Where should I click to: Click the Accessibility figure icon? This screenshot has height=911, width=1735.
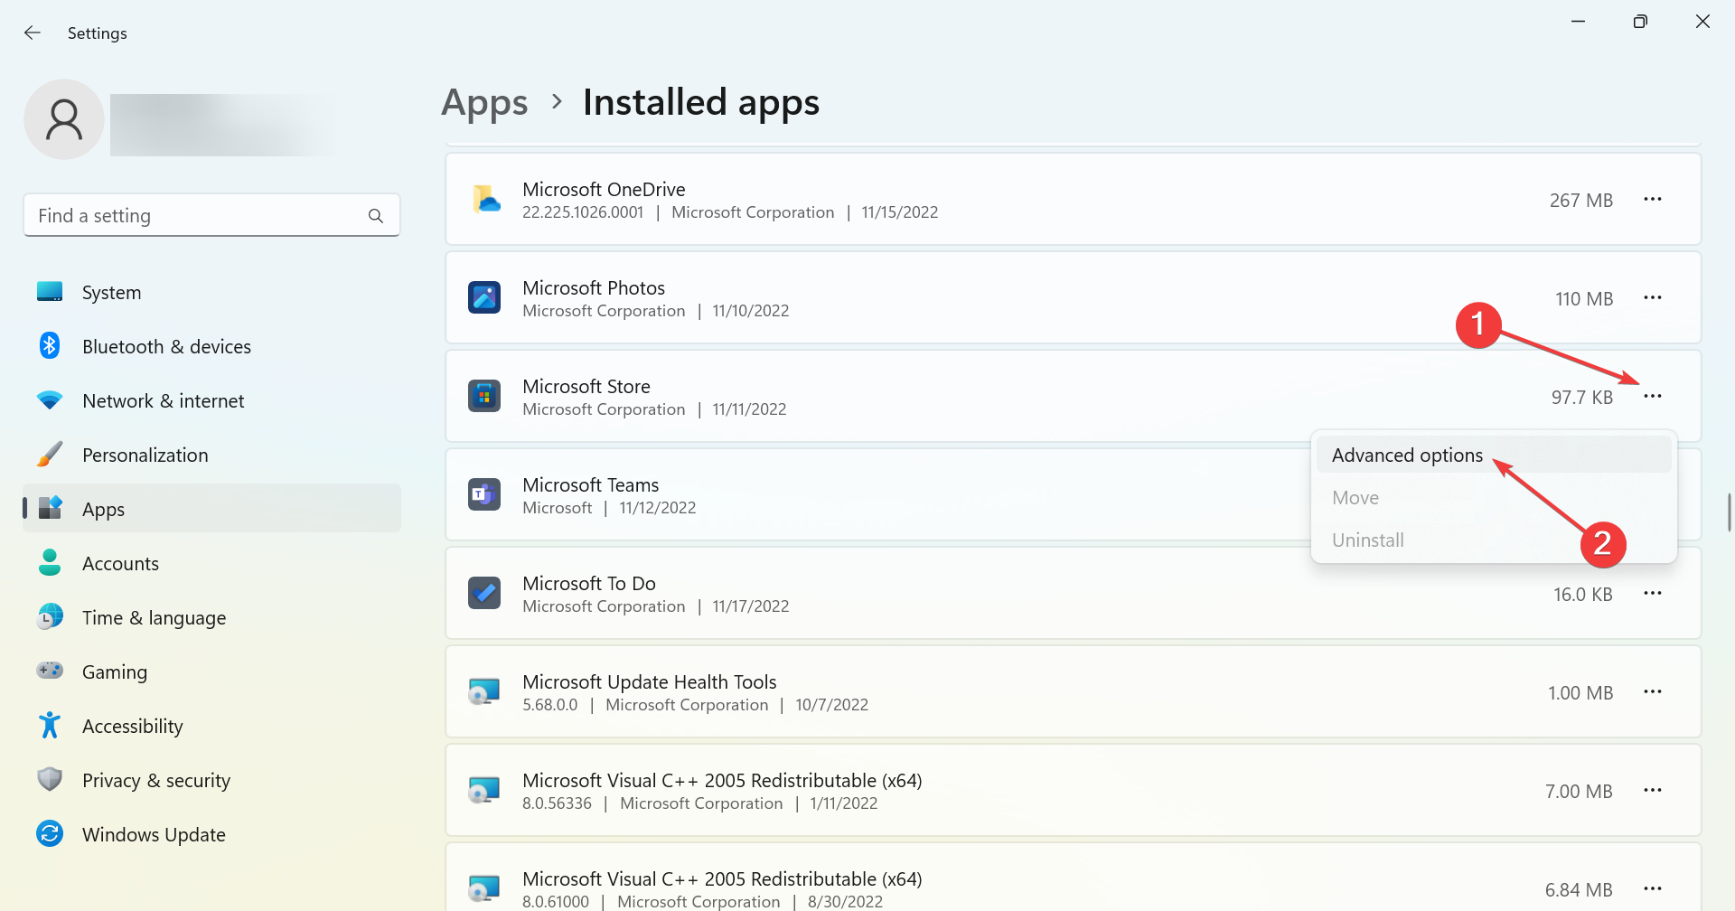point(50,725)
